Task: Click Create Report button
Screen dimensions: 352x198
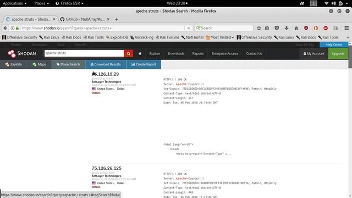Action: (144, 64)
